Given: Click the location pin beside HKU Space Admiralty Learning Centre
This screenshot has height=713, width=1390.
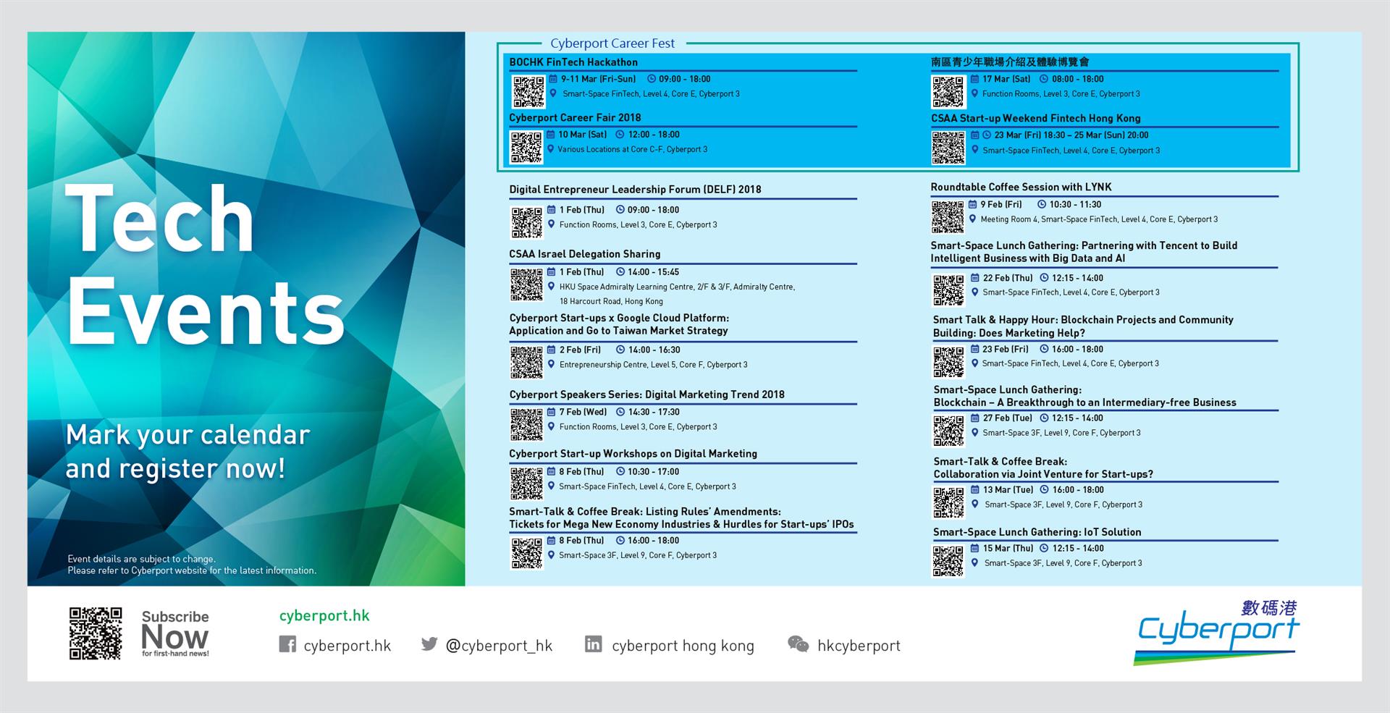Looking at the screenshot, I should pos(552,287).
